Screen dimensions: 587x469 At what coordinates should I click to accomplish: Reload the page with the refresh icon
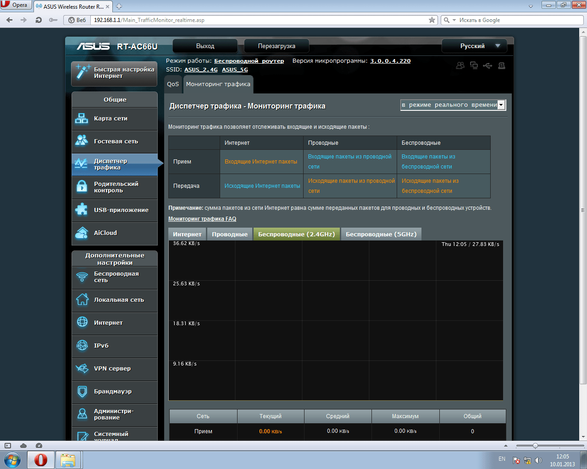(39, 20)
